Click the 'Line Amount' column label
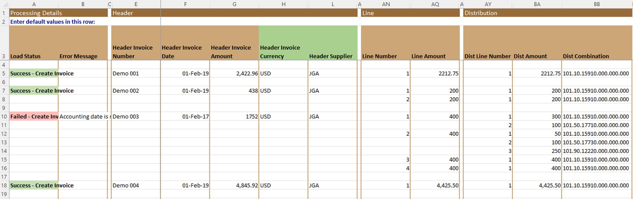The width and height of the screenshot is (633, 199). 429,56
